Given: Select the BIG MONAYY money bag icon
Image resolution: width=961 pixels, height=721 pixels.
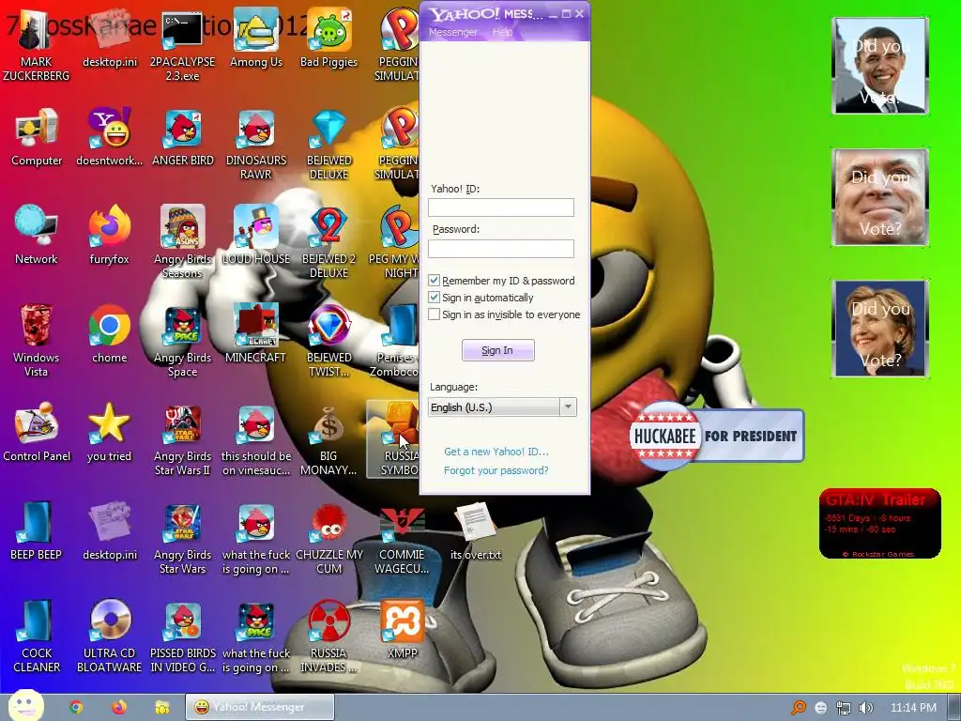Looking at the screenshot, I should tap(328, 440).
